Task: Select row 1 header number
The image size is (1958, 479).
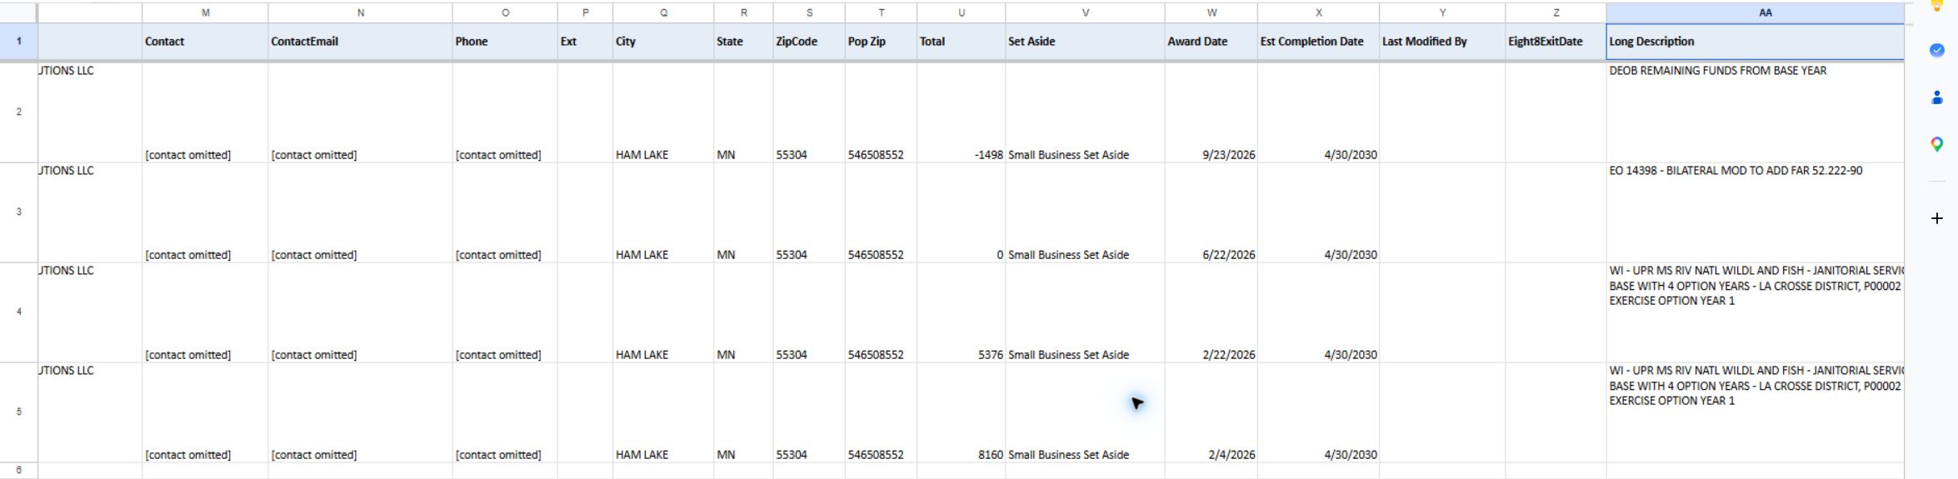Action: 18,41
